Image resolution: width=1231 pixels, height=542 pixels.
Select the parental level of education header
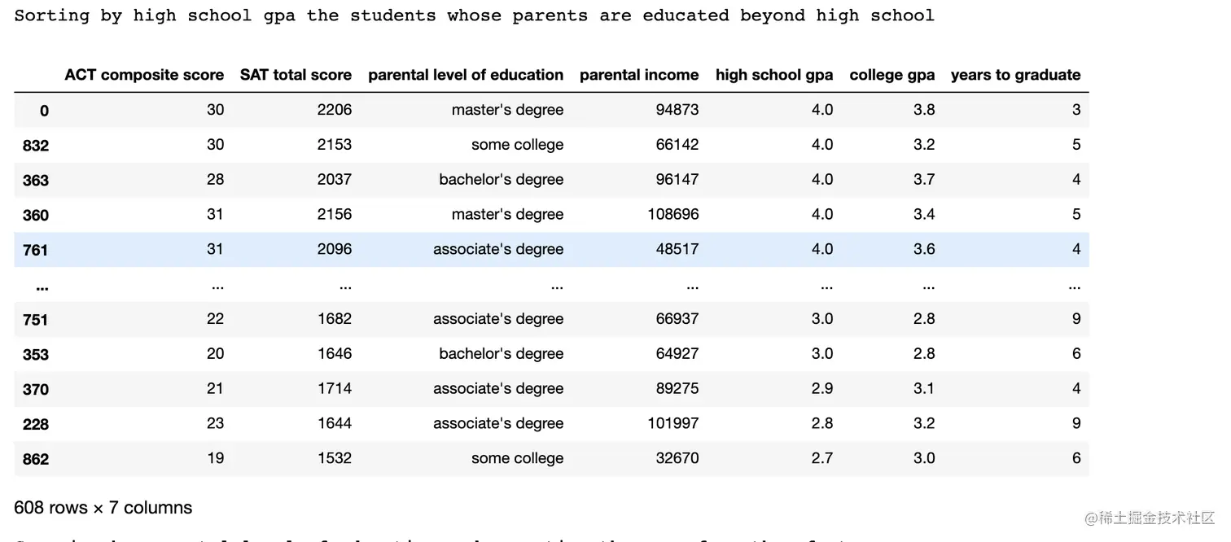pos(466,75)
